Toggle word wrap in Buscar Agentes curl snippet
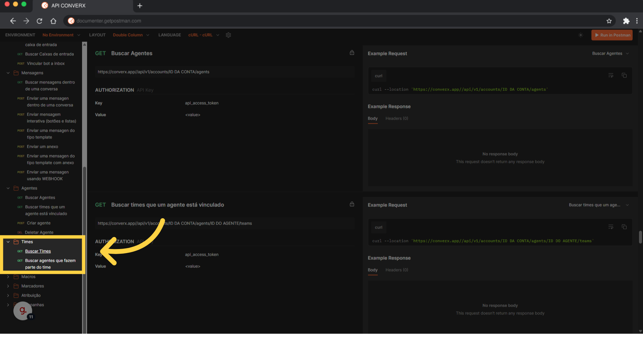Viewport: 643px width, 362px height. tap(611, 75)
